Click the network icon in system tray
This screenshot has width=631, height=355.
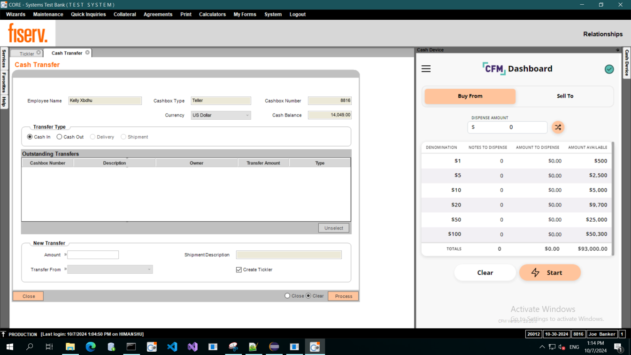552,347
